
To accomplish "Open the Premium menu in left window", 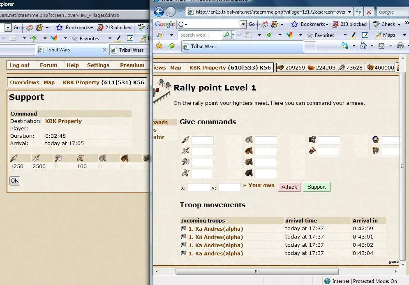I will point(132,65).
